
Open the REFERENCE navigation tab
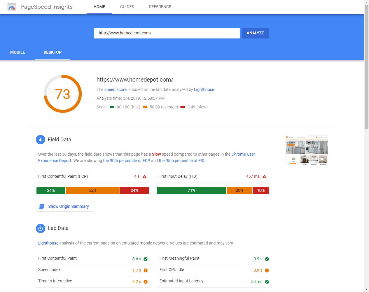160,7
